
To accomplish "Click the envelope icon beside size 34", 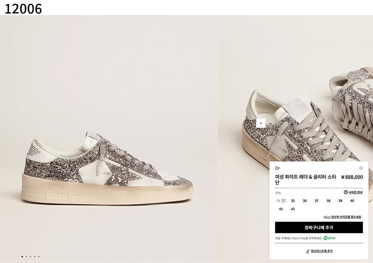I will [x=284, y=201].
